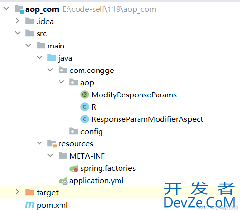Open the pom.xml file

click(52, 205)
